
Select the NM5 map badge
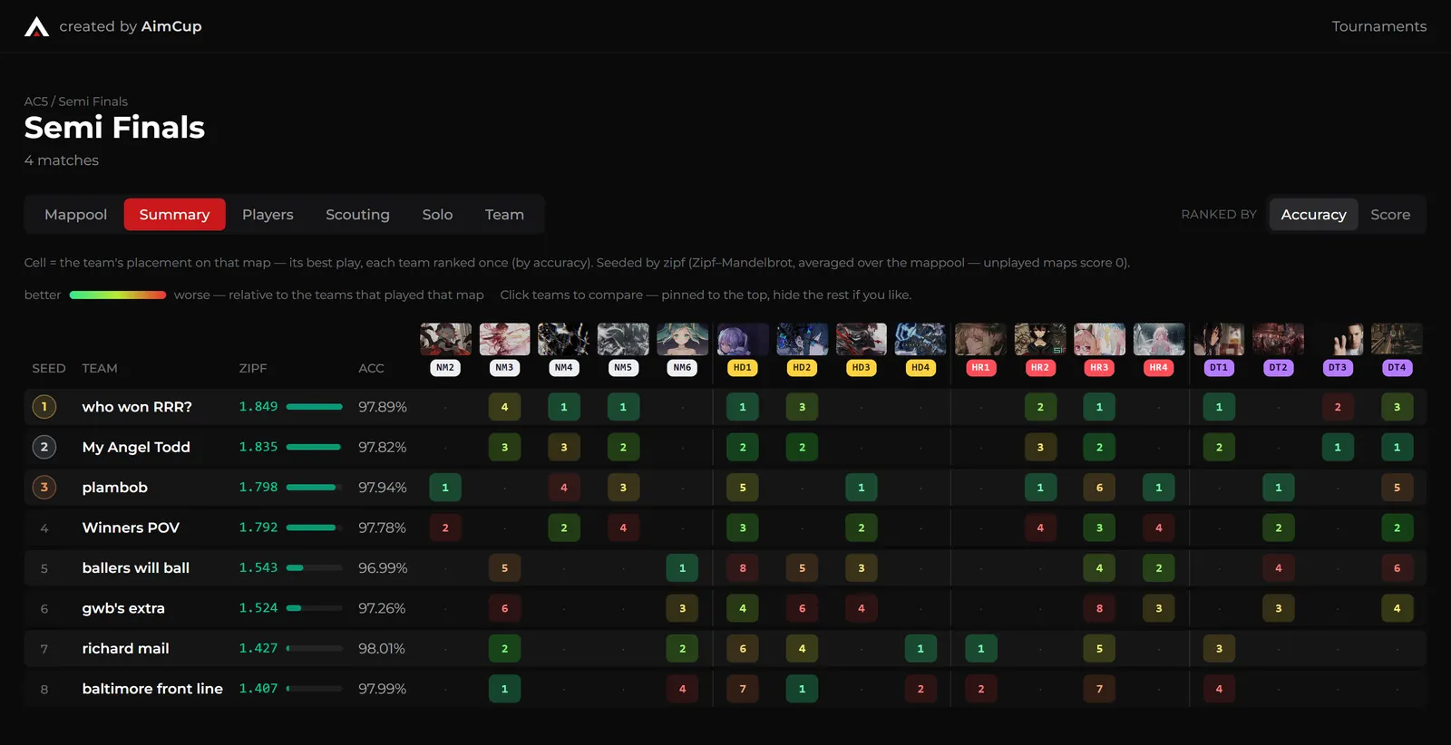point(623,368)
